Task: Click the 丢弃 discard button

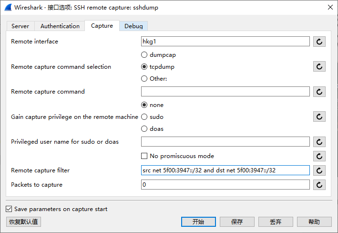Action: (x=276, y=222)
